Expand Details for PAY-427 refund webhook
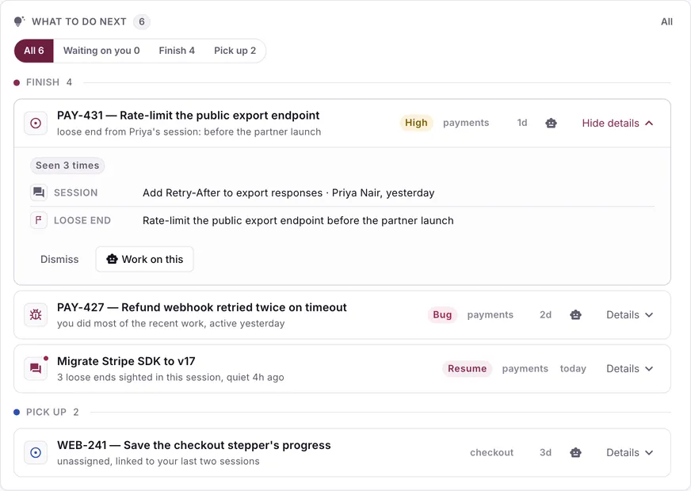 629,315
